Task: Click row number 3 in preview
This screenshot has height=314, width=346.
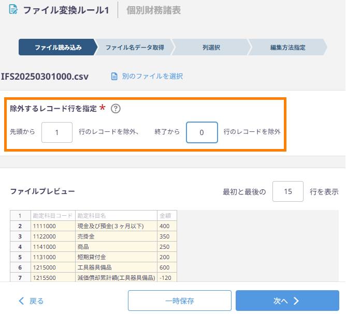Action: pyautogui.click(x=20, y=236)
